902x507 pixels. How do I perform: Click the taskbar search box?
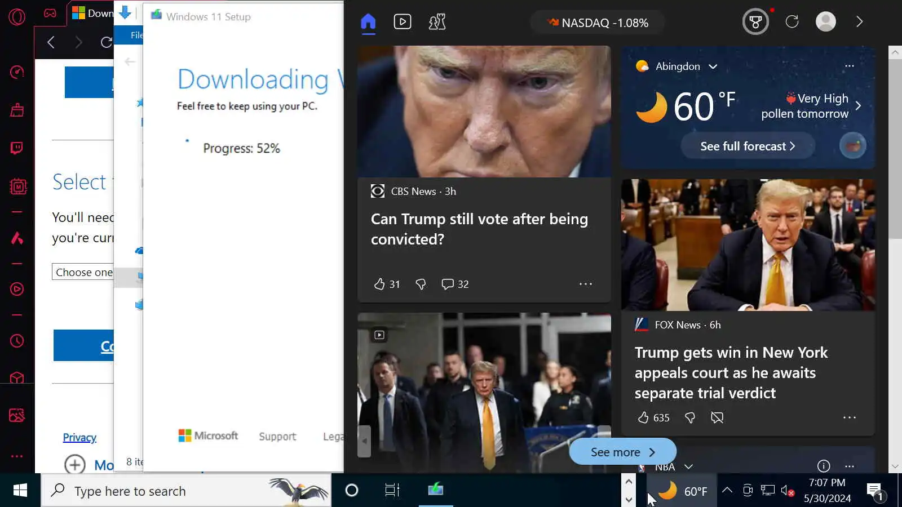[x=186, y=491]
